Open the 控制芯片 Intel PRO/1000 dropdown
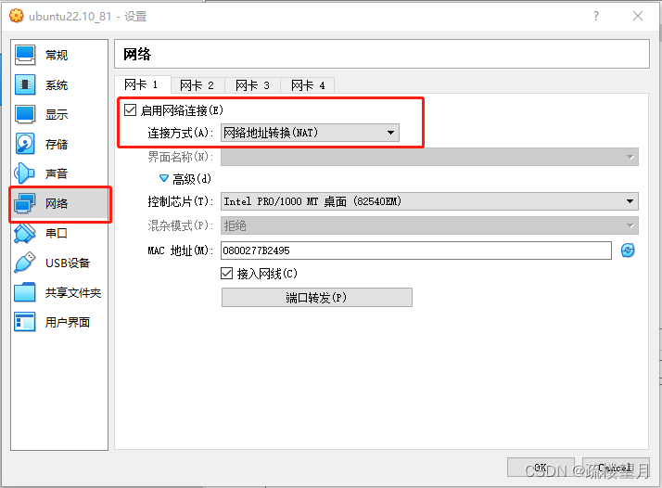 (429, 201)
